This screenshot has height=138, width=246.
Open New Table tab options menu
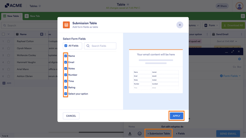tap(20, 16)
